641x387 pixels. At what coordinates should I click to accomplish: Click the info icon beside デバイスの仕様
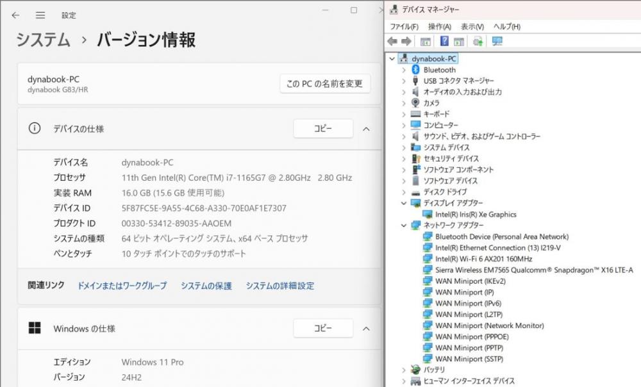(35, 128)
